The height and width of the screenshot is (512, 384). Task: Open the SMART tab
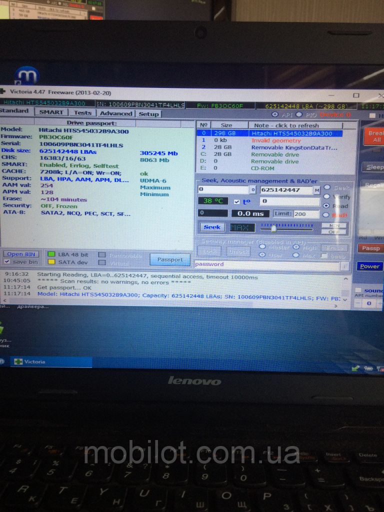pos(51,112)
